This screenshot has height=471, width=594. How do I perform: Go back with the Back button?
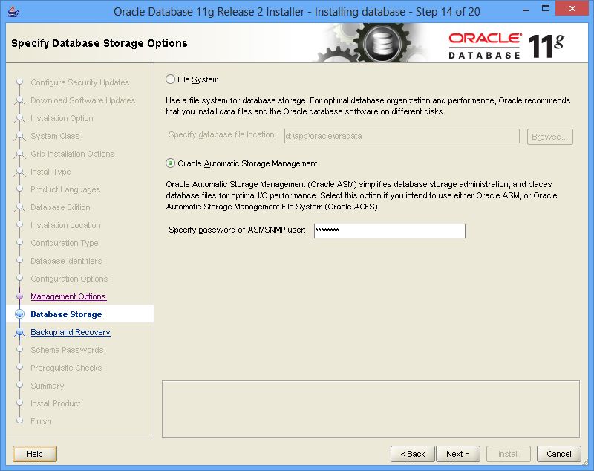click(413, 454)
